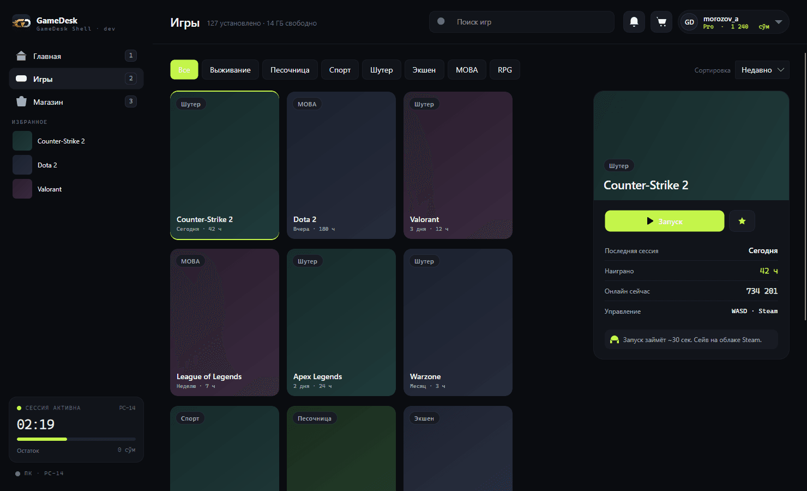Viewport: 807px width, 491px height.
Task: Click the Pro 1 240 сўм balance
Action: click(736, 27)
